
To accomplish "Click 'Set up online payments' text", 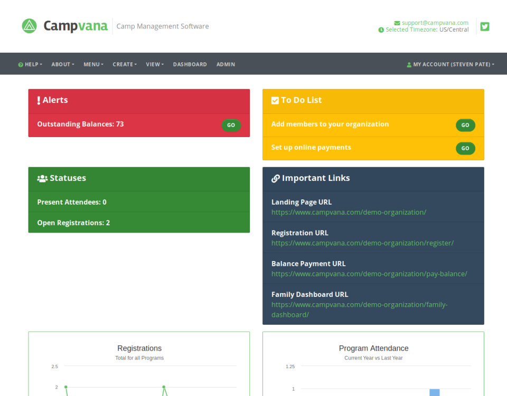I will coord(311,148).
